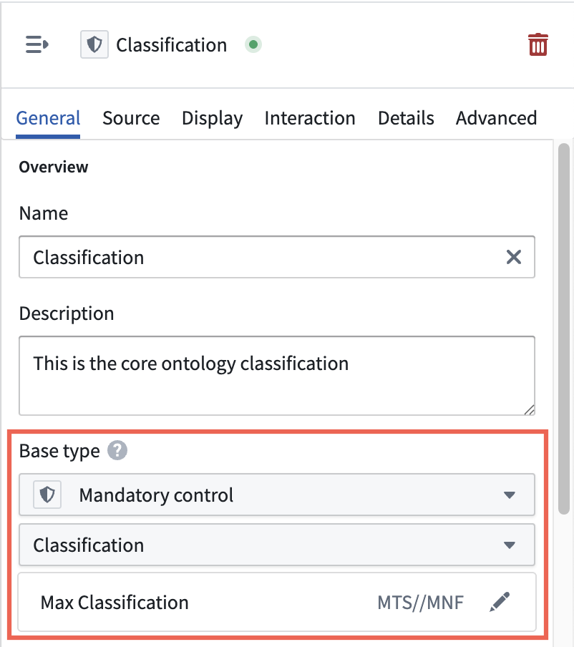Viewport: 574px width, 647px height.
Task: Click the vertical scrollbar thumb
Action: [564, 329]
